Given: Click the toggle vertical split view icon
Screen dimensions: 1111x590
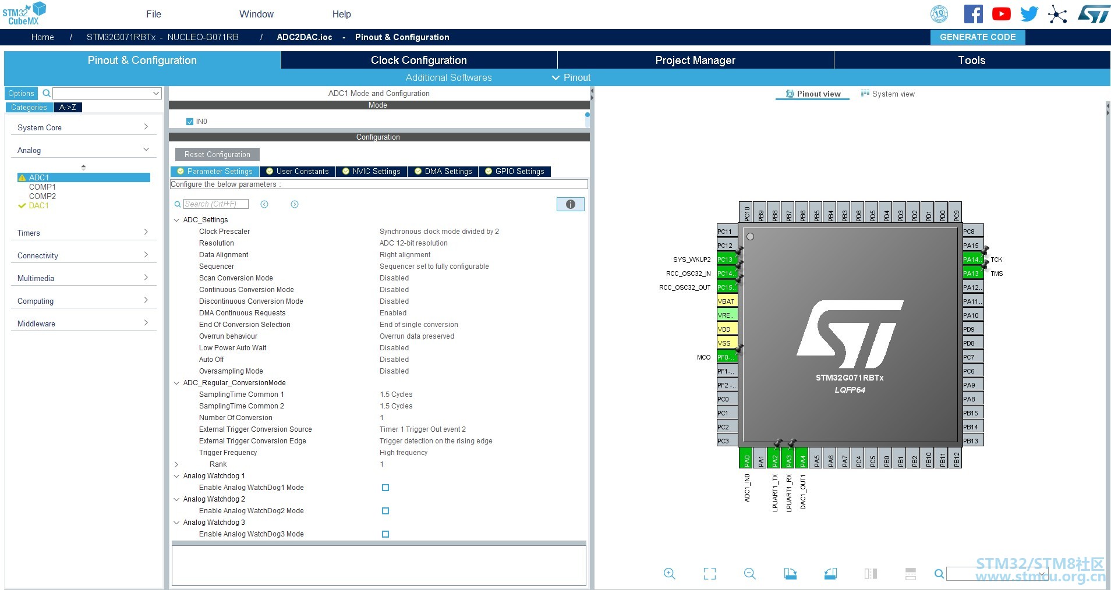Looking at the screenshot, I should [x=871, y=574].
